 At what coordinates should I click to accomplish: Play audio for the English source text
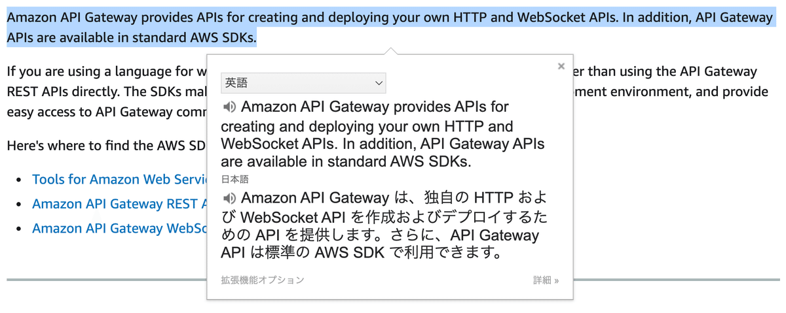tap(229, 107)
